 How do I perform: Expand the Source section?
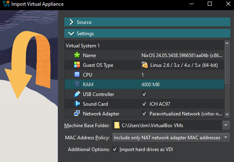(x=147, y=22)
